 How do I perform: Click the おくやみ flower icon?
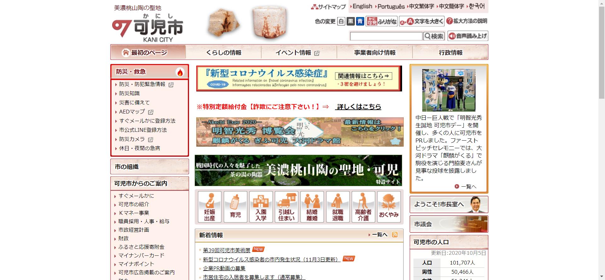point(389,207)
